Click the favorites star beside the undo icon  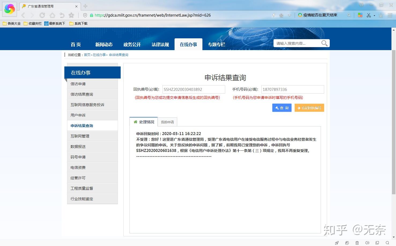[x=71, y=15]
